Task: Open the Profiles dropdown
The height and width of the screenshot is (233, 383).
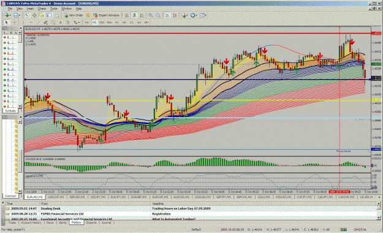Action: coord(17,15)
